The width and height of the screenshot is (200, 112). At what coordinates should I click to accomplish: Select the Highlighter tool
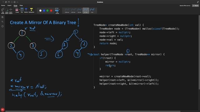point(31,10)
